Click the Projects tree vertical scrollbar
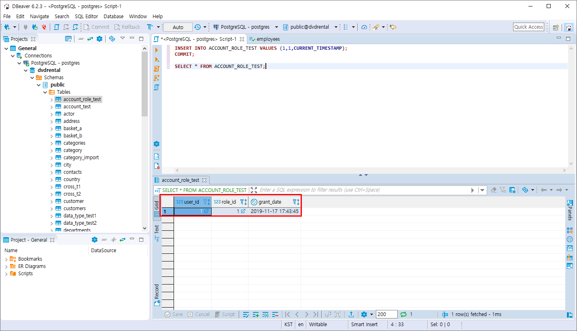 (x=145, y=84)
